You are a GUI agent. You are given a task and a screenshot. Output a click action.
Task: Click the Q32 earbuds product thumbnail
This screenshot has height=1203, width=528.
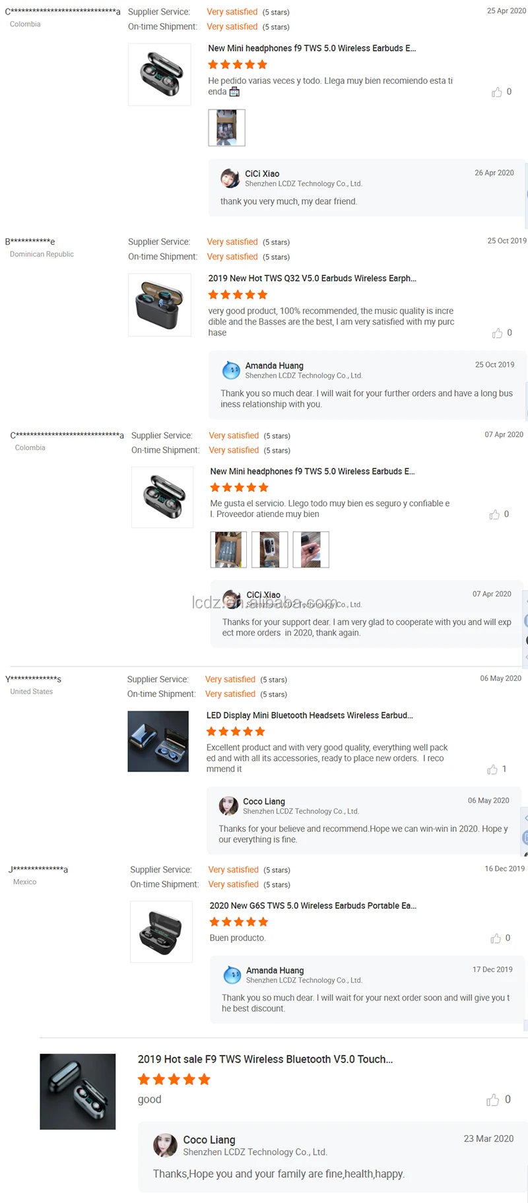(160, 305)
